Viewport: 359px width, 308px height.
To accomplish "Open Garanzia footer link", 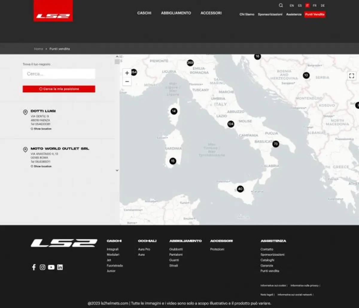I will [x=267, y=265].
